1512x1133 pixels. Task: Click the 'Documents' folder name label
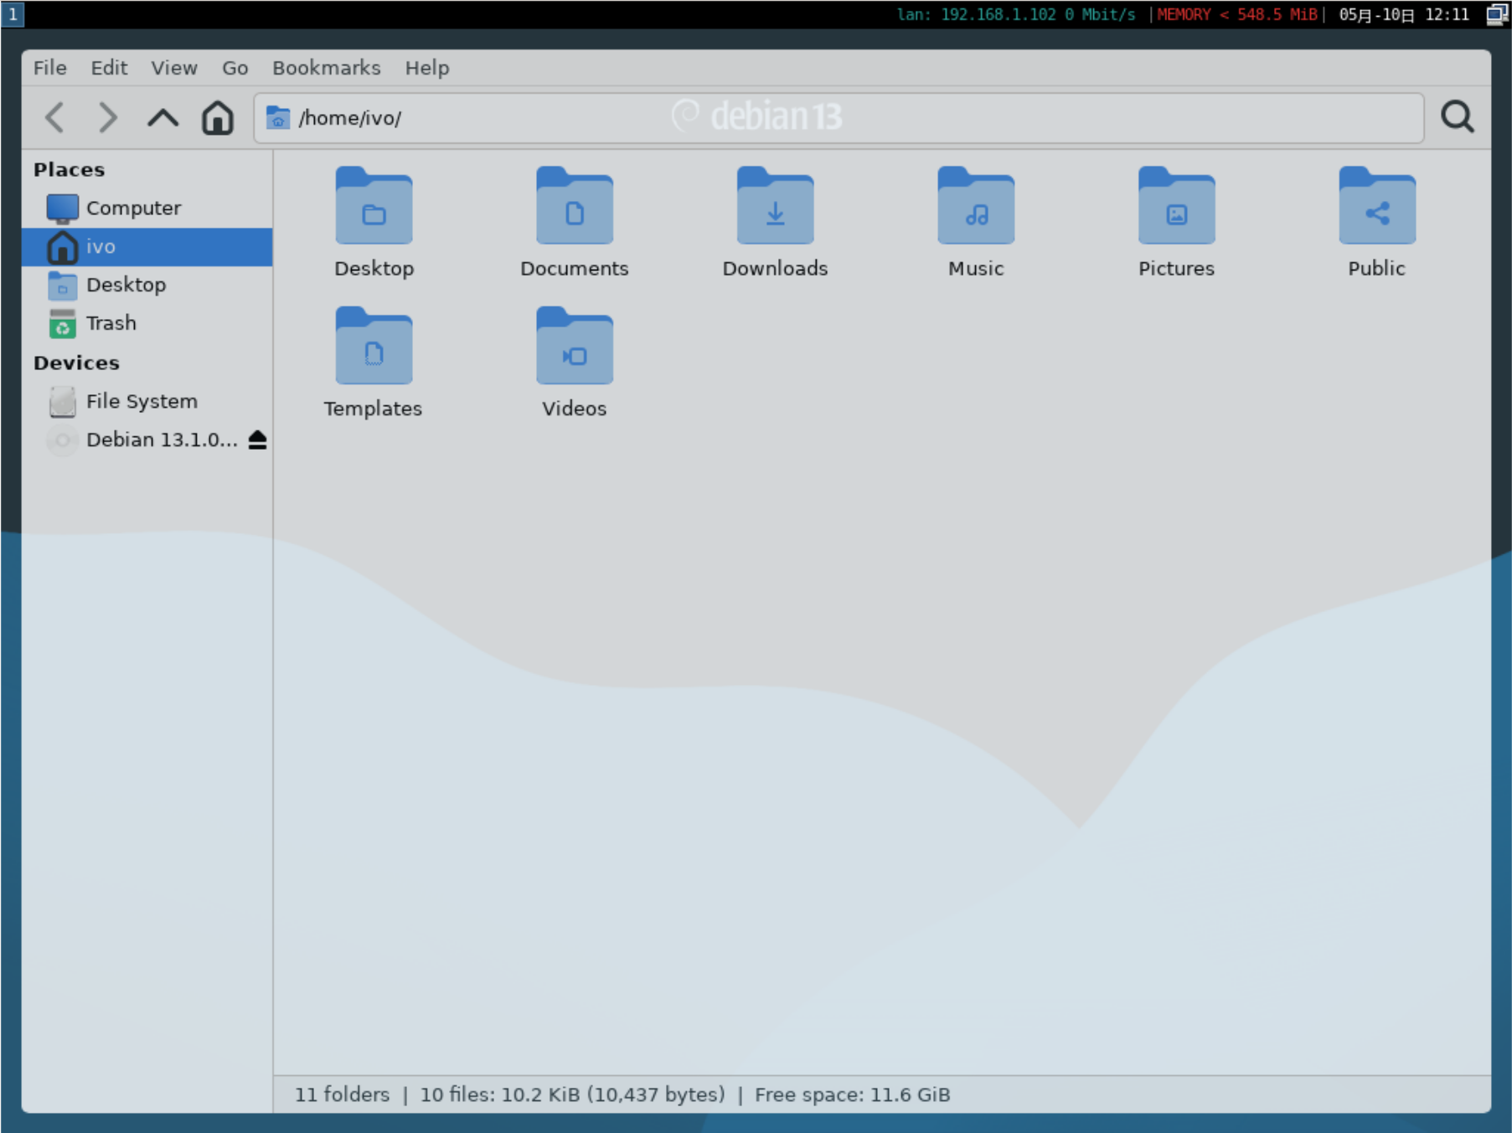(x=575, y=268)
